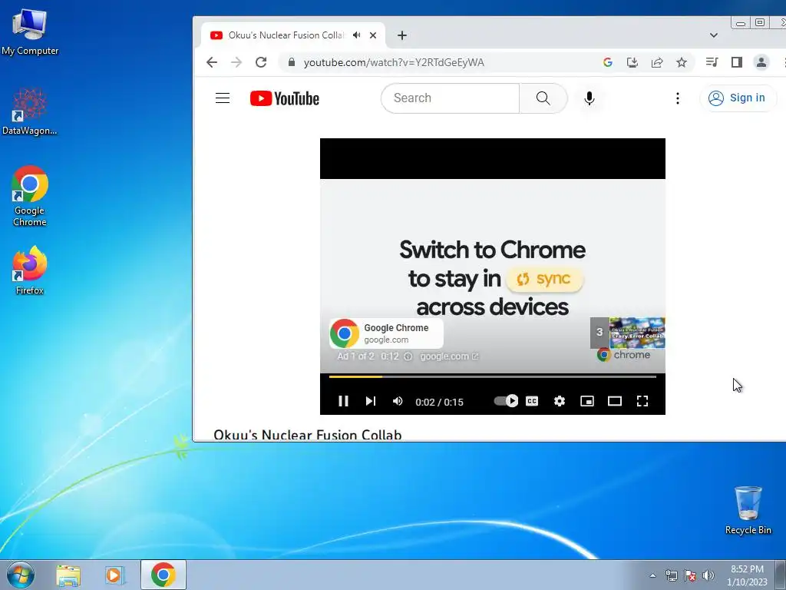This screenshot has height=590, width=786.
Task: Select Okuu's Nuclear Fusion Collab tab
Action: tap(286, 35)
